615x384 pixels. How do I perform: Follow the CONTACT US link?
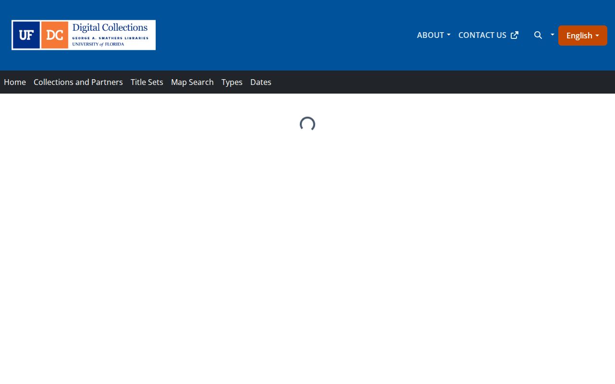point(488,35)
